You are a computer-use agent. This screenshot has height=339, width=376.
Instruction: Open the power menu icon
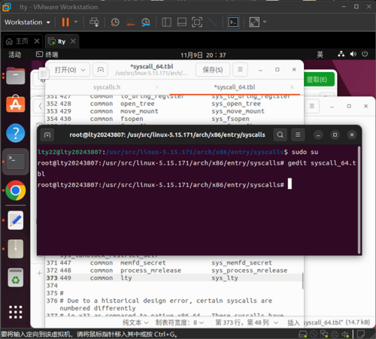[x=365, y=54]
